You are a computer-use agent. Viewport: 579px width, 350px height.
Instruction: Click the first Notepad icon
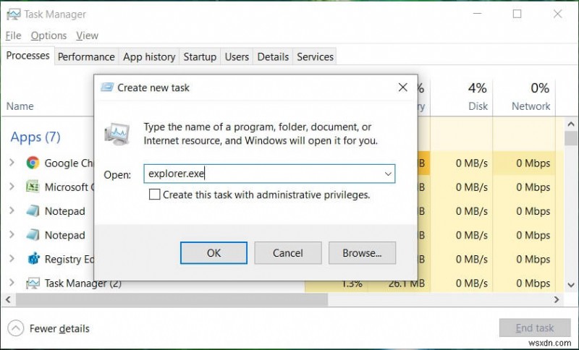point(33,211)
